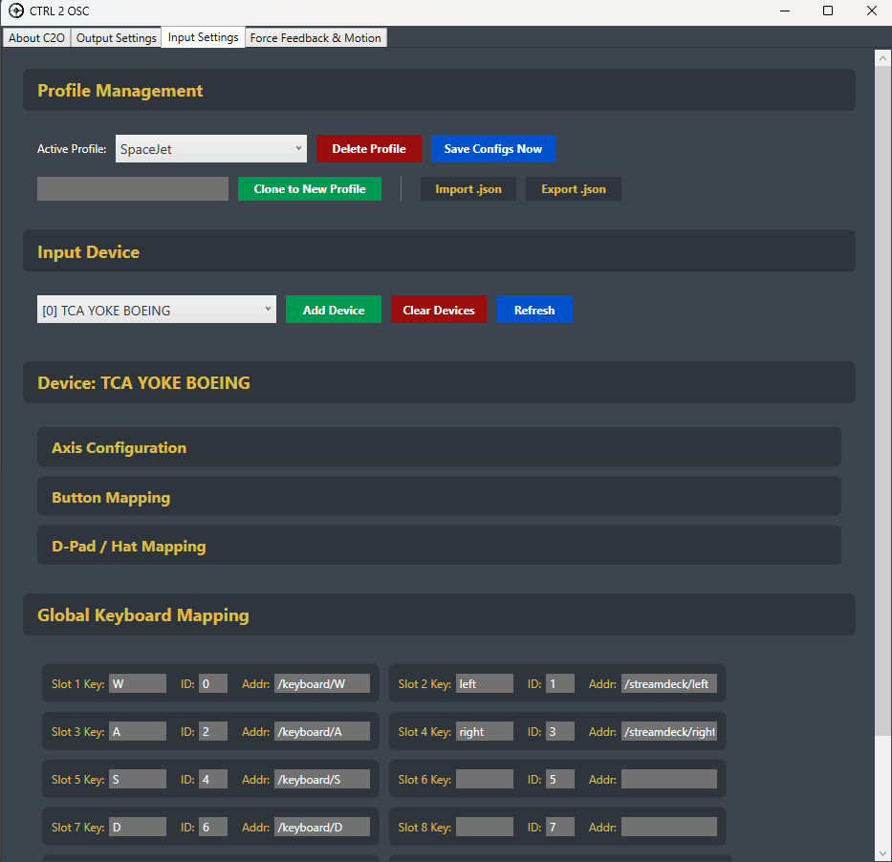Screen dimensions: 892x862
Task: Click the Import .json button
Action: (x=468, y=188)
